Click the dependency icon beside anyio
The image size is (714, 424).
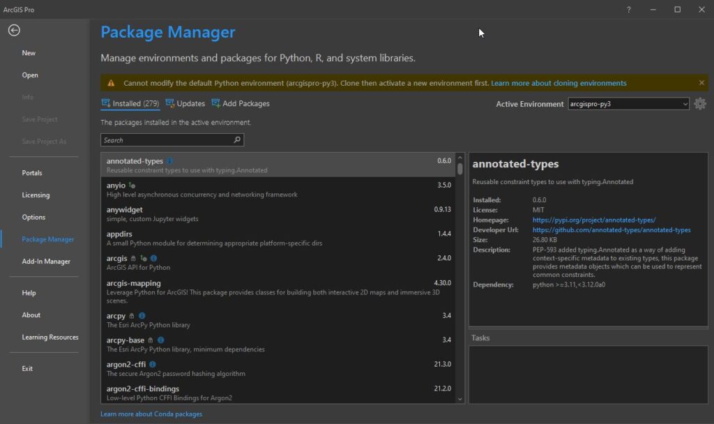[132, 185]
